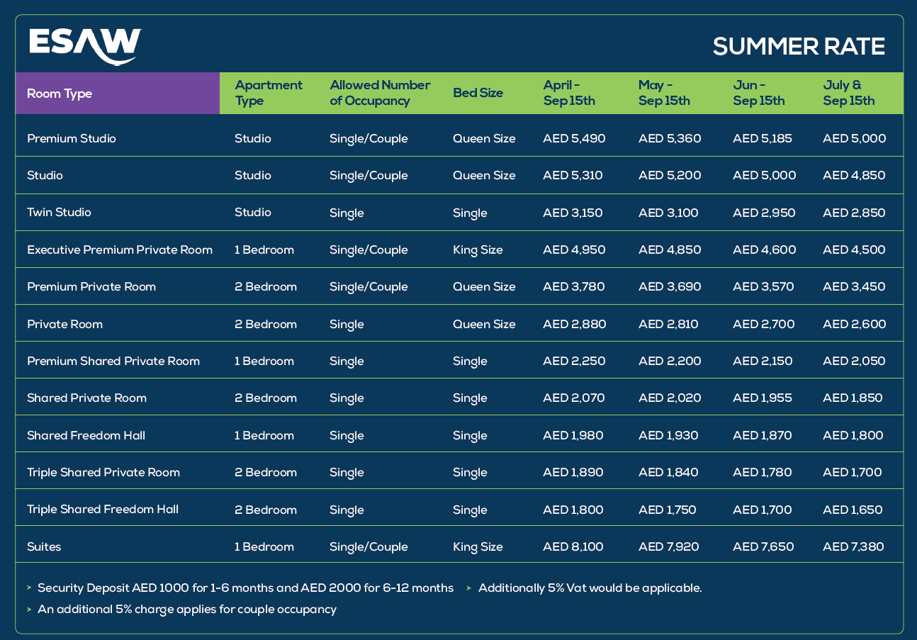Click the AED 2,880 Private Room price
917x640 pixels.
[x=574, y=324]
